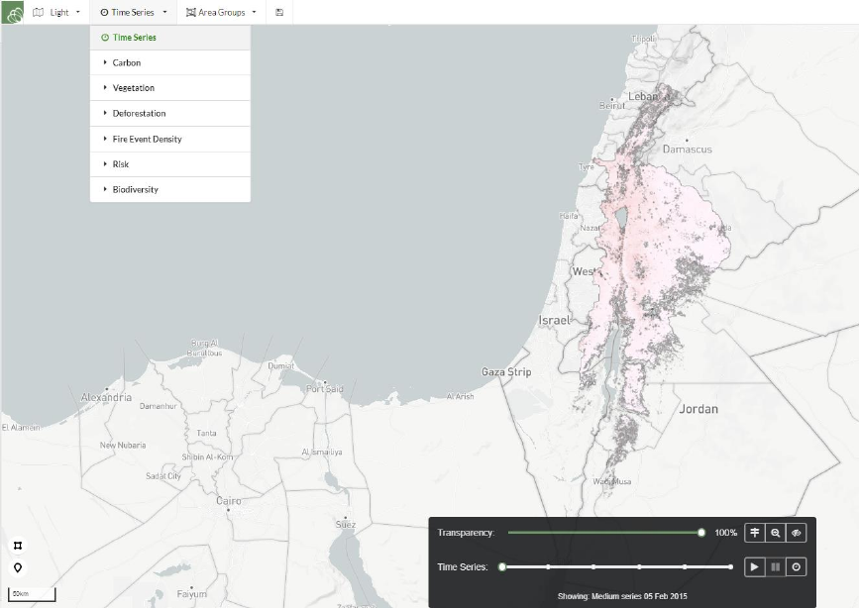Expand the Fire Event Density category

click(169, 140)
